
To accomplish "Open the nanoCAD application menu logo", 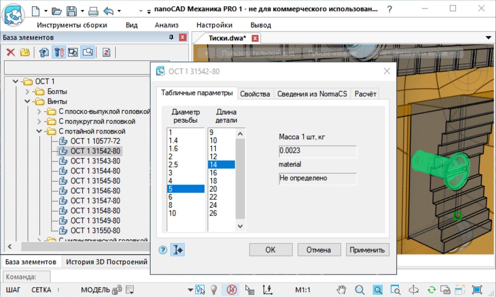I will 13,15.
